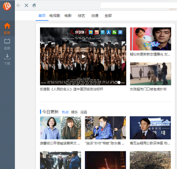Share to WeChat green icon
The image size is (177, 169).
(114, 32)
